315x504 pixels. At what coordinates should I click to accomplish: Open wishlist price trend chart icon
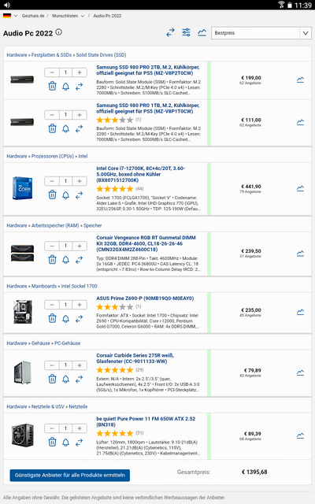point(202,32)
